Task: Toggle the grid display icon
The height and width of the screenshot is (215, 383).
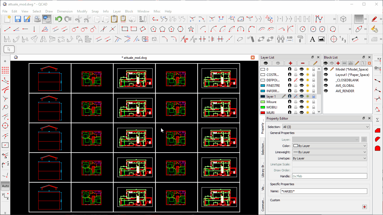Action: (x=359, y=19)
